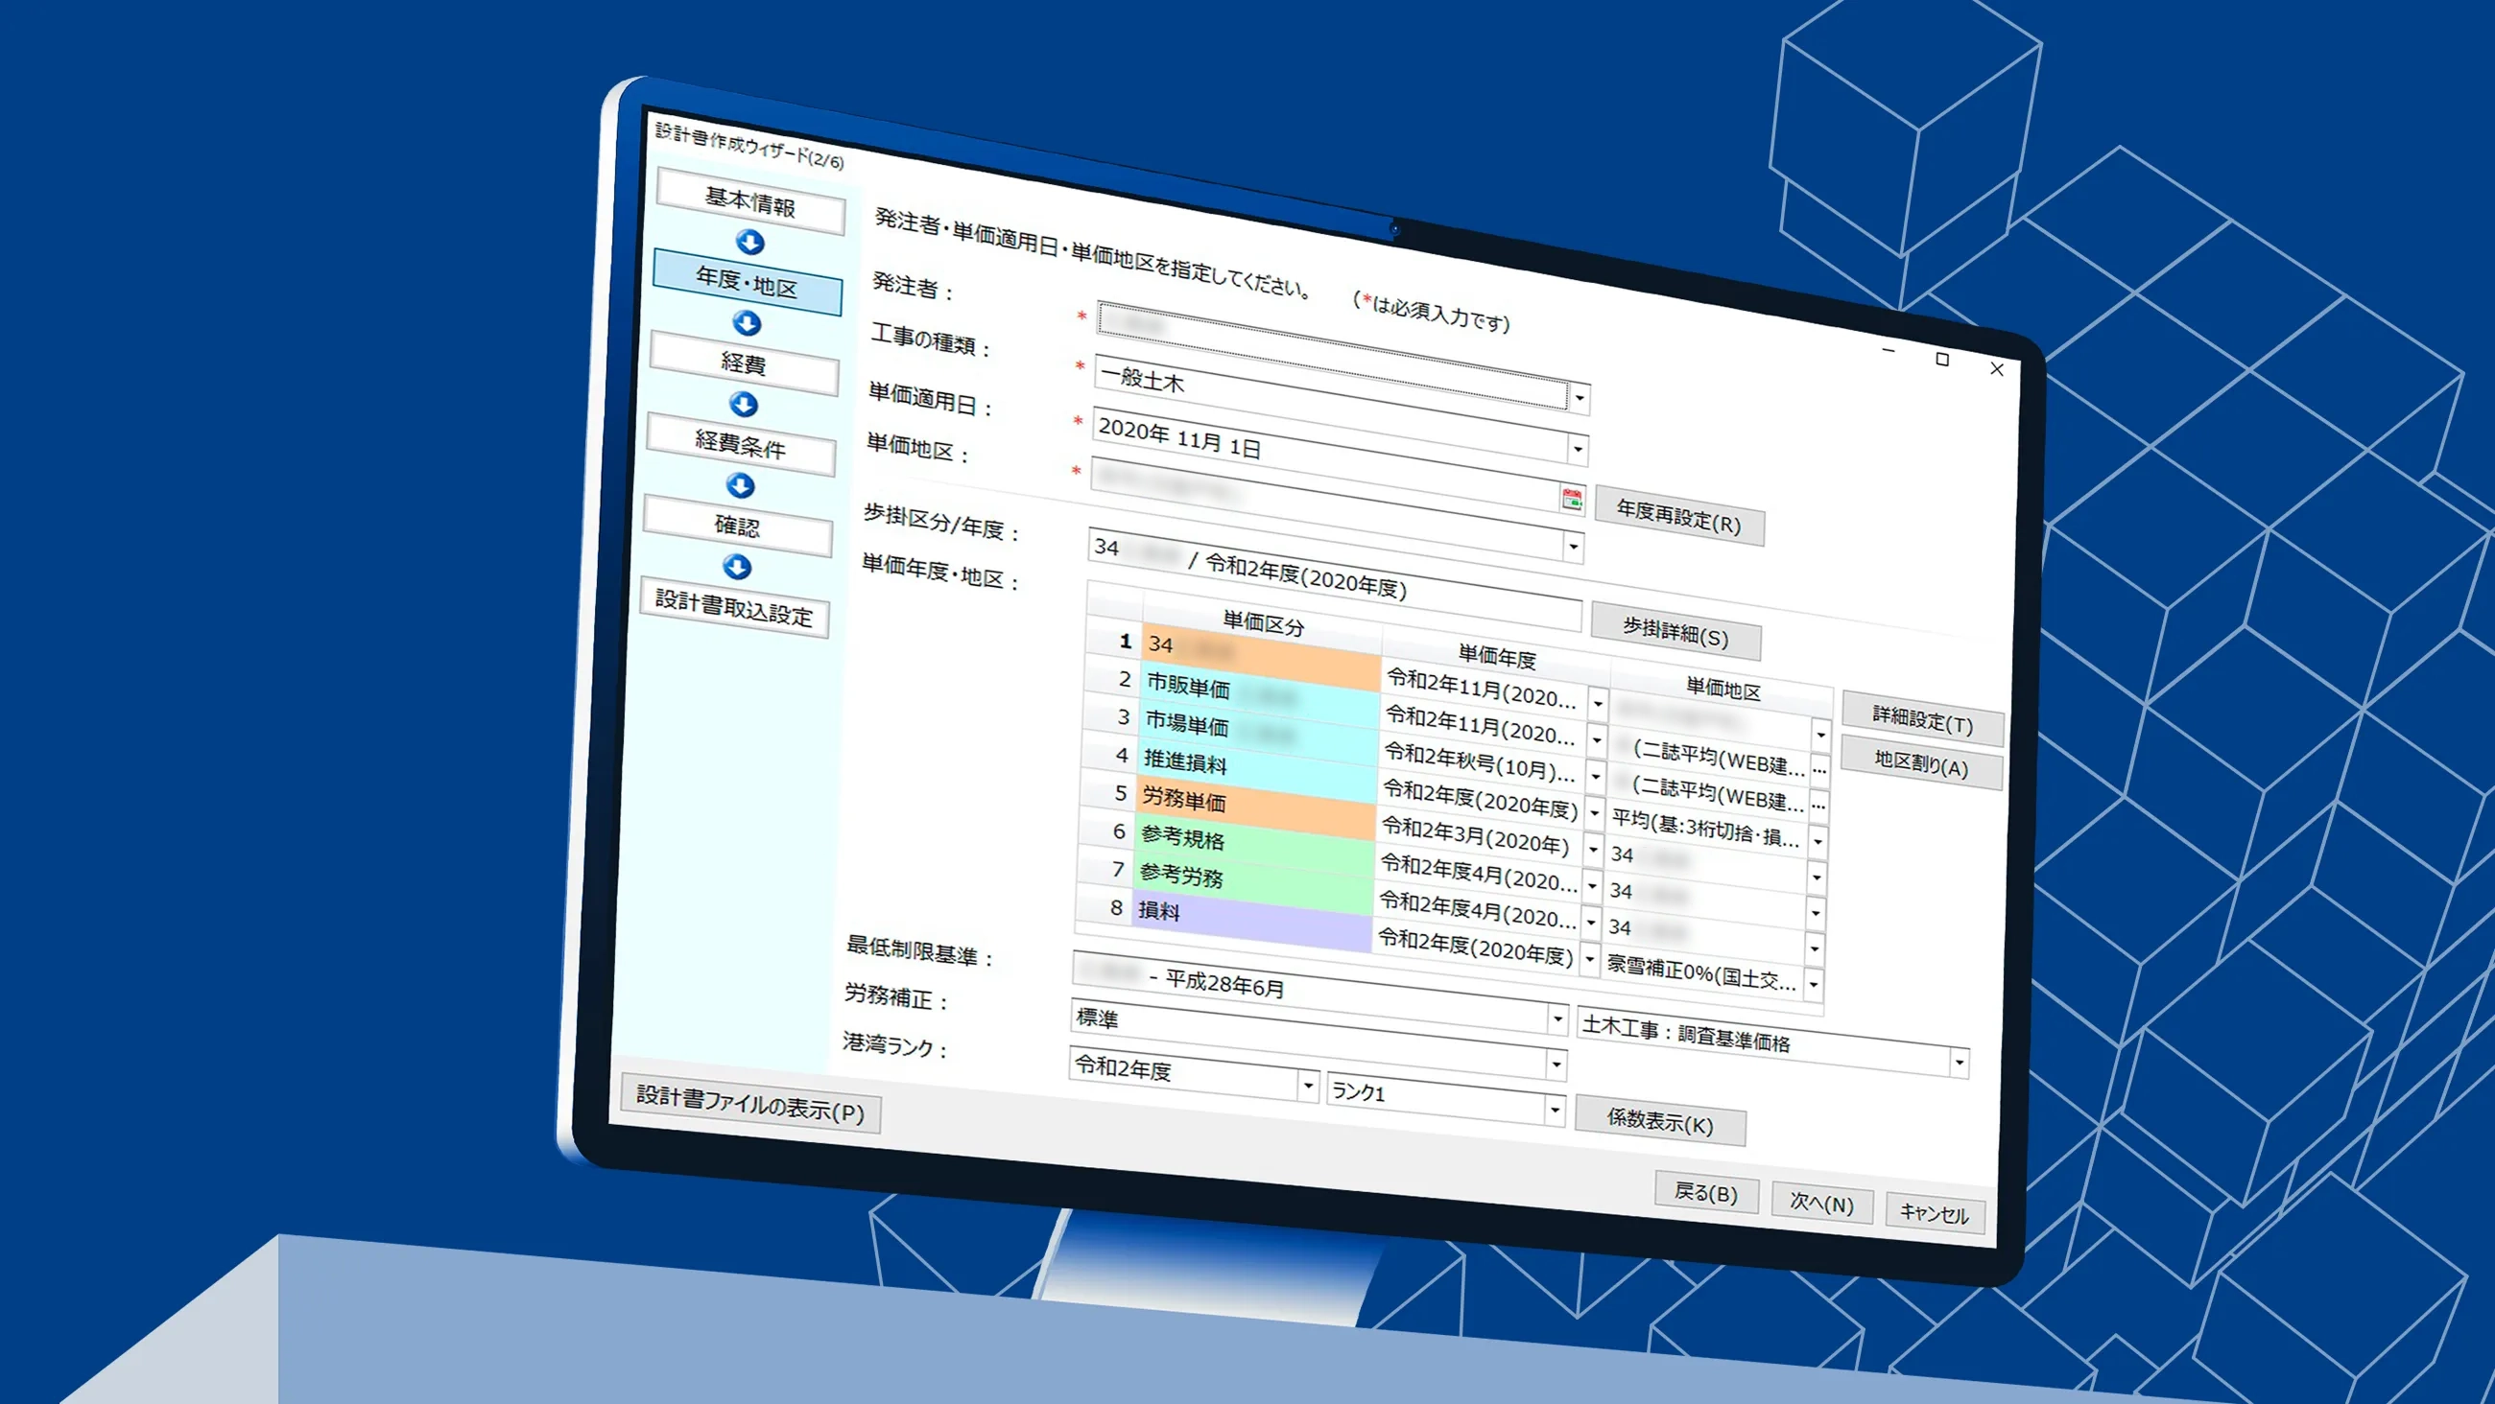Click the ellipsis button in 市販単価 row
Viewport: 2495px width, 1404px height.
point(1820,771)
